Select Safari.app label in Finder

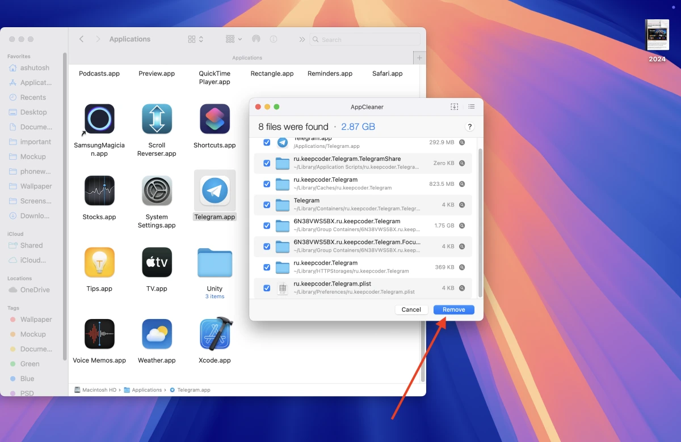[388, 74]
